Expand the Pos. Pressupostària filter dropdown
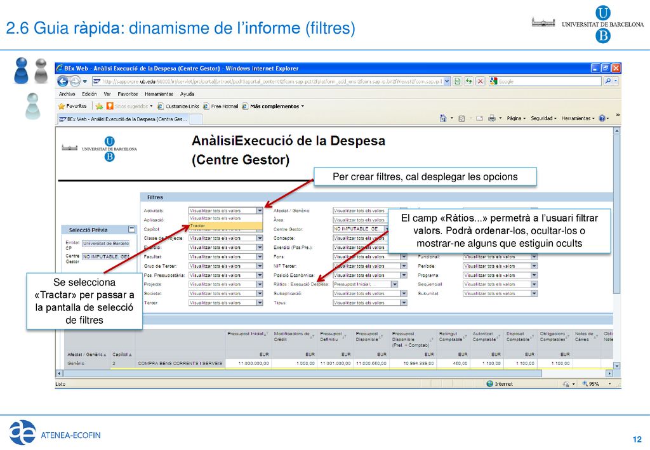The width and height of the screenshot is (650, 450). pos(260,275)
